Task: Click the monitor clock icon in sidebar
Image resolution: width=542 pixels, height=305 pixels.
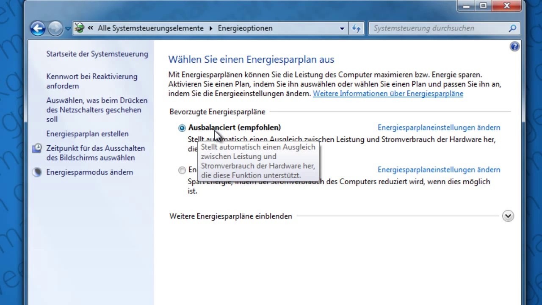Action: coord(37,148)
